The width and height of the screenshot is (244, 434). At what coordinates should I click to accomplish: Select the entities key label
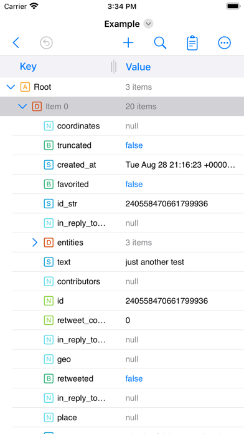70,243
